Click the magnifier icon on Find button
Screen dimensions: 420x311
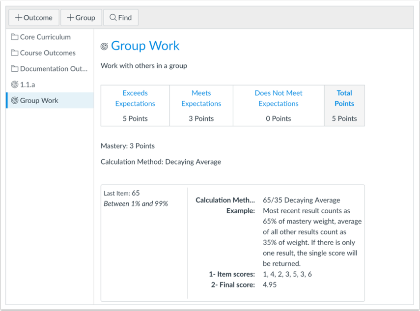[113, 18]
